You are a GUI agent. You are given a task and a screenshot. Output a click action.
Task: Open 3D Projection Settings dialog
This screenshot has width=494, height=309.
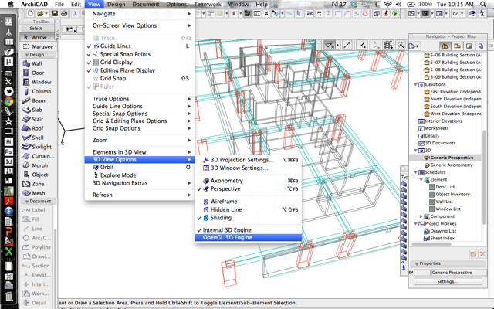[249, 160]
